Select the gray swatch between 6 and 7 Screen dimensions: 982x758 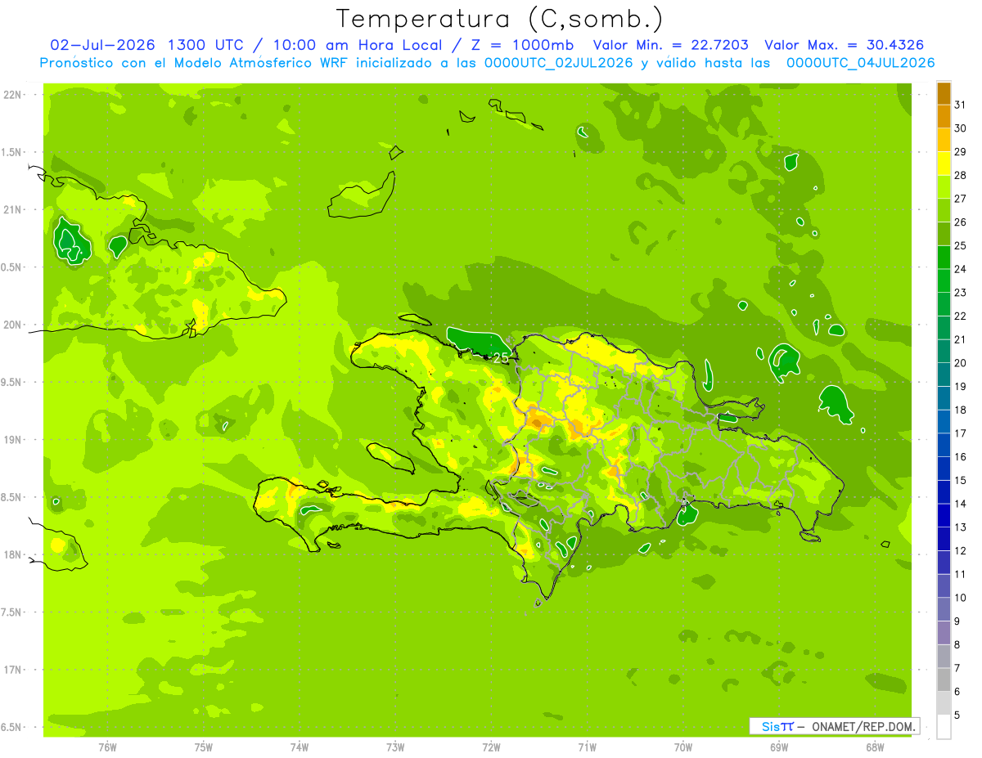(x=944, y=680)
